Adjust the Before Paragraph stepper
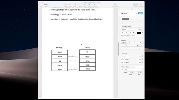The image size is (179, 100). pyautogui.click(x=142, y=59)
